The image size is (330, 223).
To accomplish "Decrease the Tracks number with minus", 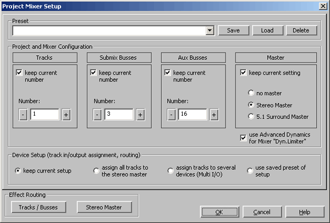I will (23, 115).
